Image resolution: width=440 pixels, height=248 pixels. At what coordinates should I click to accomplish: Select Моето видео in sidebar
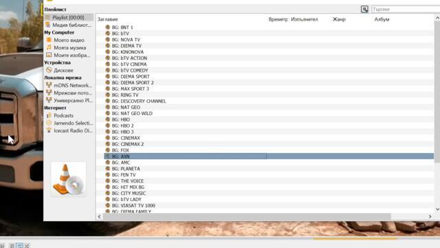(69, 40)
